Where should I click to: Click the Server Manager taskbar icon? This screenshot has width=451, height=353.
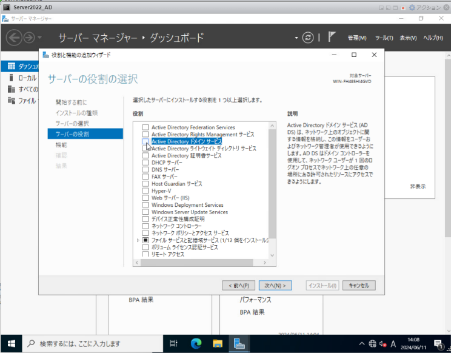click(239, 343)
